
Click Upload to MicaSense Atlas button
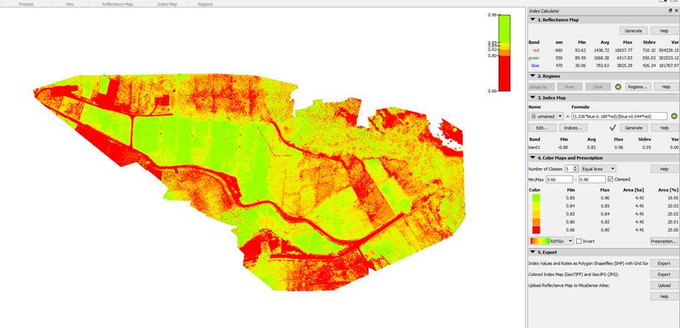point(663,285)
